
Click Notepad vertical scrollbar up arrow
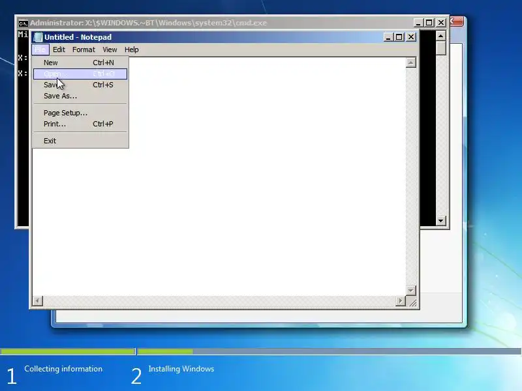point(411,63)
